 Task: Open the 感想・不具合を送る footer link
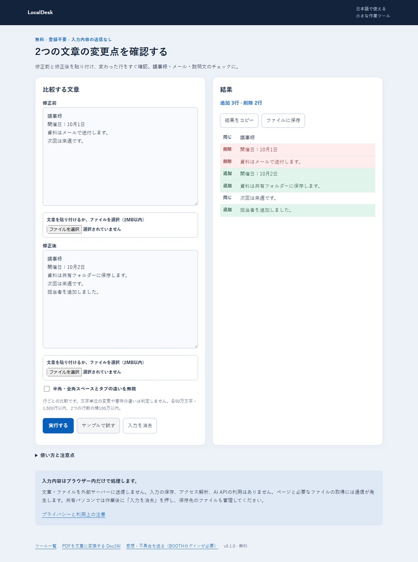(x=172, y=546)
